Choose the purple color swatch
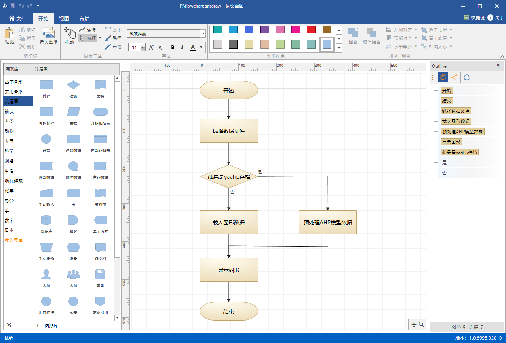Image resolution: width=506 pixels, height=343 pixels. (x=264, y=30)
